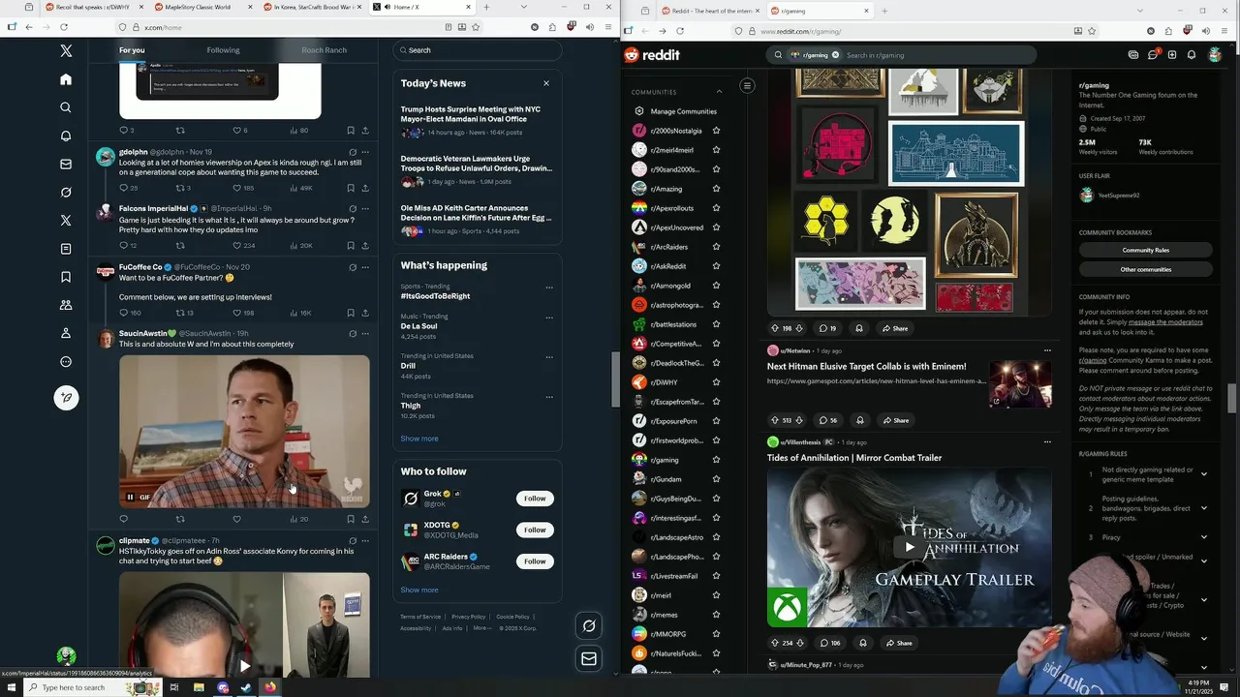Expand the Piracy rule
Image resolution: width=1240 pixels, height=697 pixels.
pos(1204,537)
